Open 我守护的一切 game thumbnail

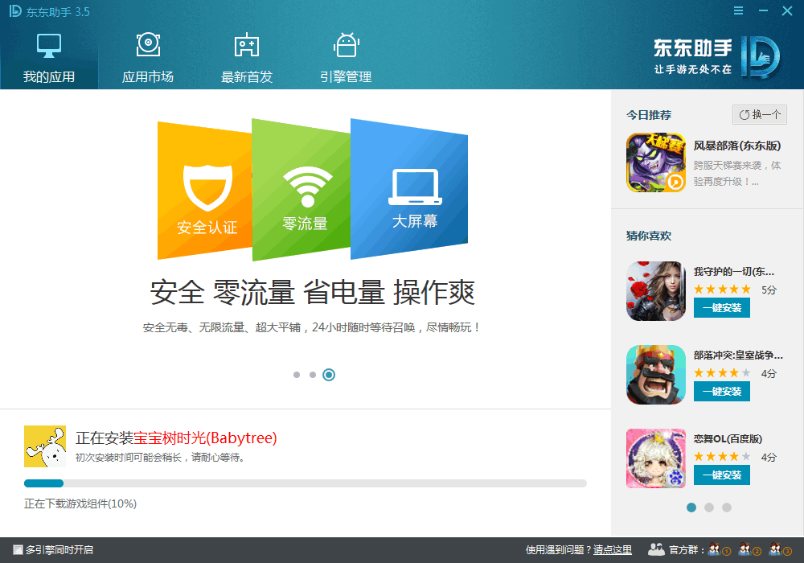coord(656,291)
